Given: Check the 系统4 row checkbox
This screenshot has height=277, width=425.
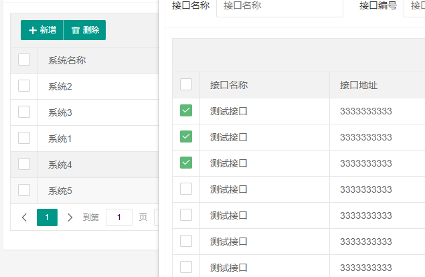Looking at the screenshot, I should point(24,164).
